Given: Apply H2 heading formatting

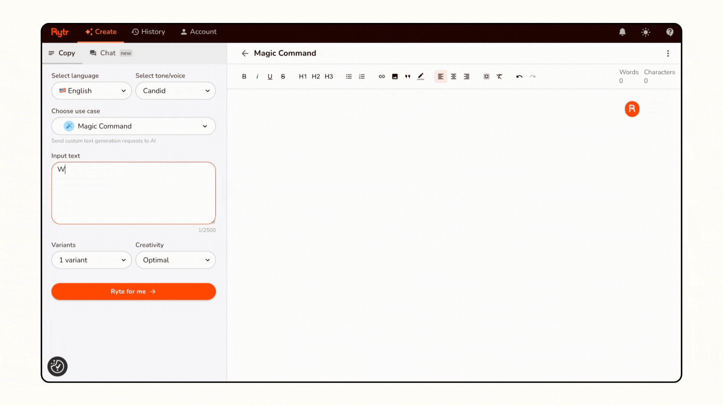Looking at the screenshot, I should pyautogui.click(x=316, y=76).
